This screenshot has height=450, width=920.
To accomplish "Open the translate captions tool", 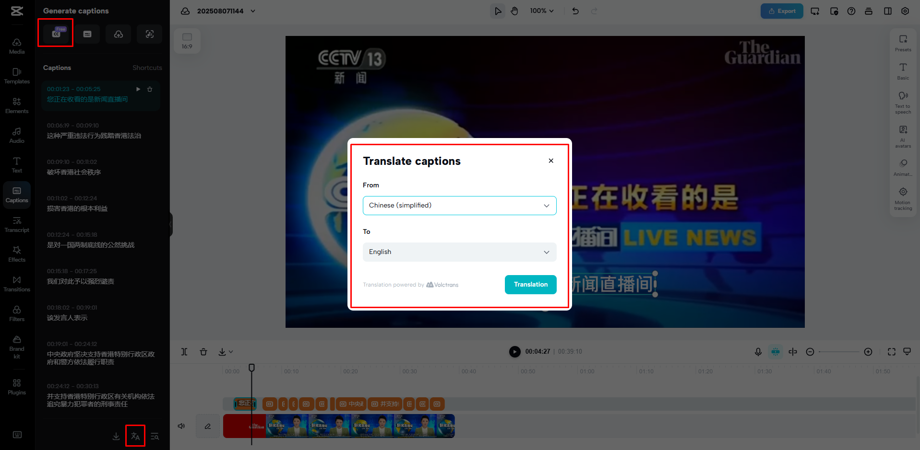I will tap(135, 436).
